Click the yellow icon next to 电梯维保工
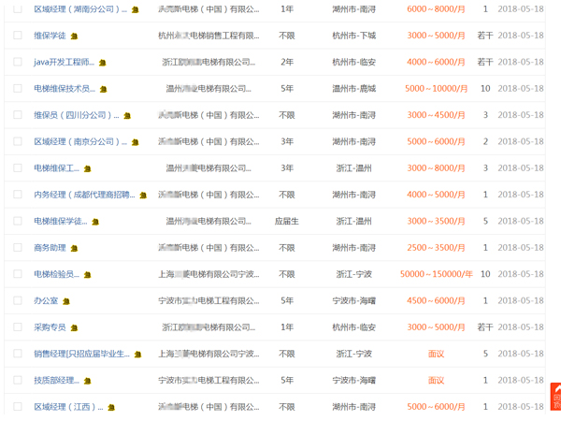Viewport: 561px width, 421px height. point(88,169)
